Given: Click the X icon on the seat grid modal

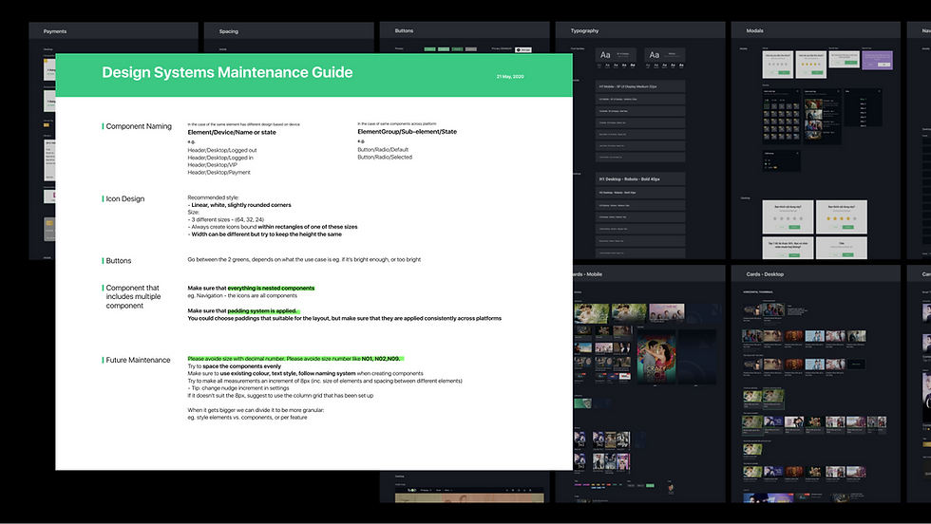Looking at the screenshot, I should [x=797, y=91].
